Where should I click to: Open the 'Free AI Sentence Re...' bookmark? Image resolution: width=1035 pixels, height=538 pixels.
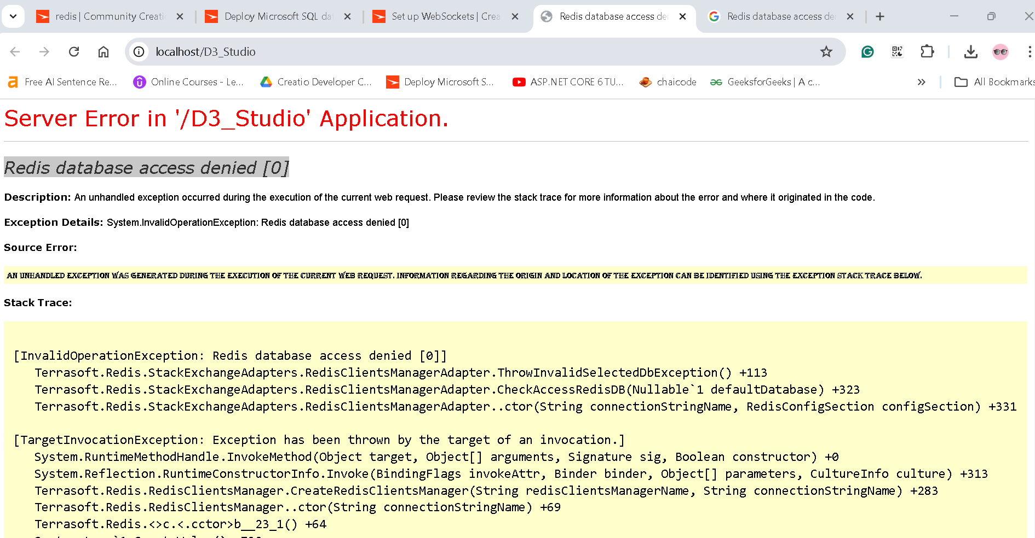(x=62, y=82)
